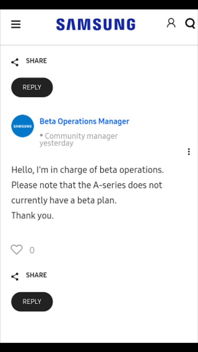Click the 'Hello, I'm in charge' sentence
This screenshot has height=352, width=198.
(87, 170)
